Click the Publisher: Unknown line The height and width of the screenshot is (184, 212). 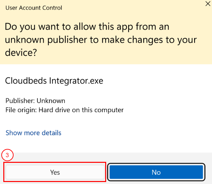[x=35, y=101]
